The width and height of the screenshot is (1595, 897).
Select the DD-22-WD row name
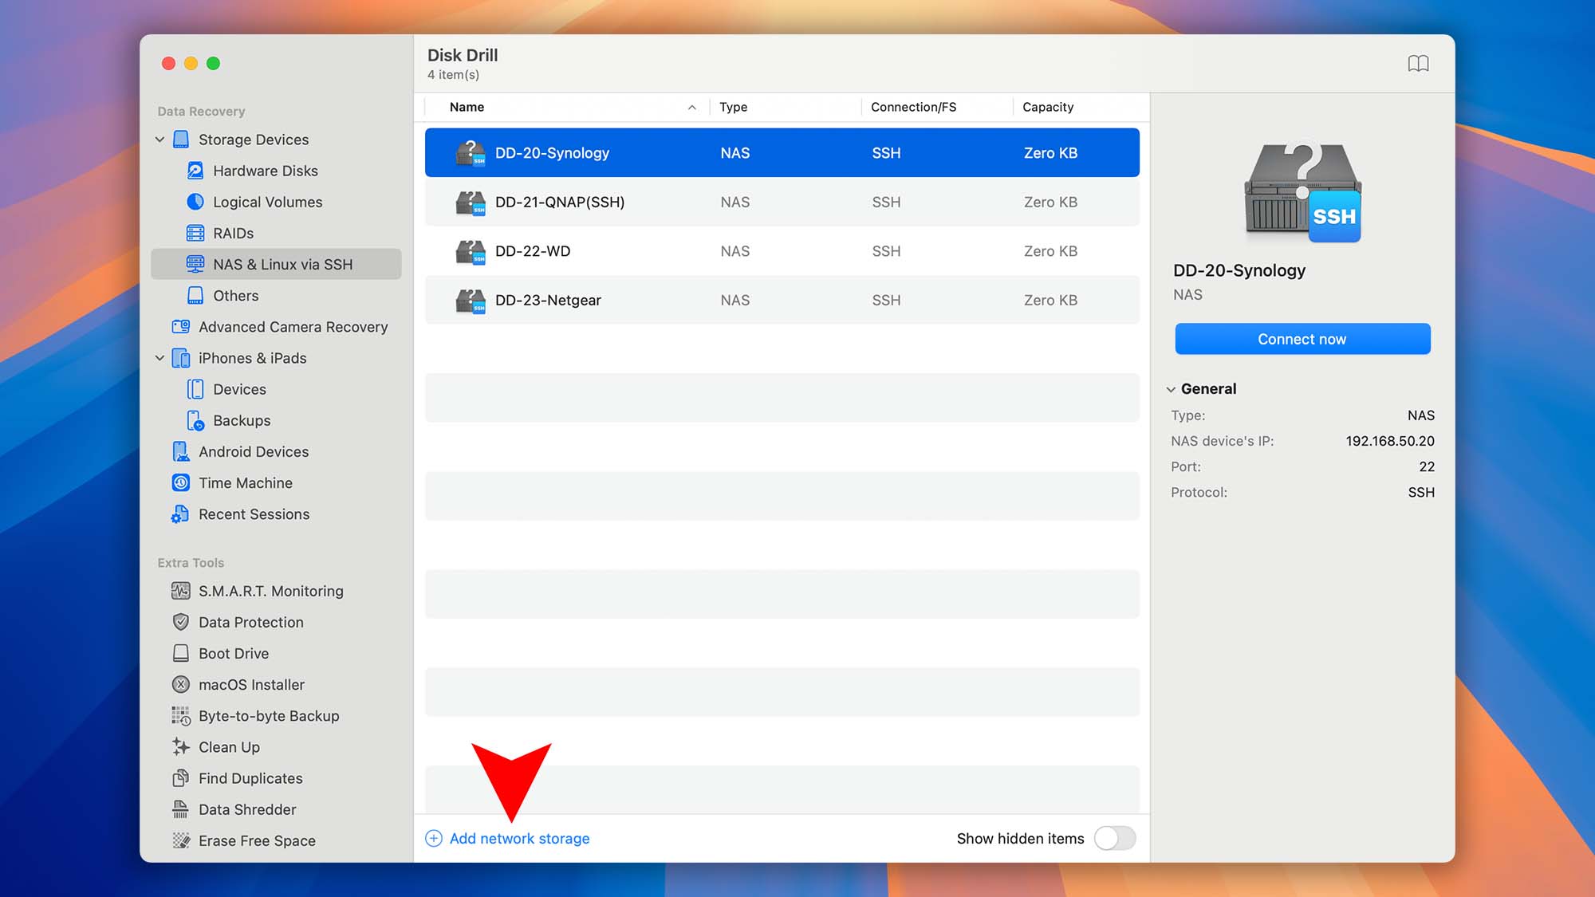pos(533,251)
